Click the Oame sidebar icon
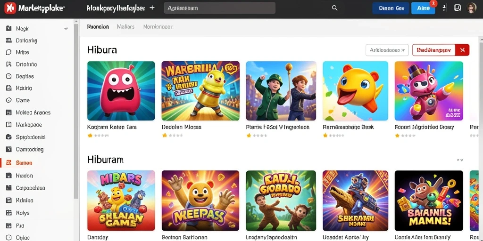Viewport: 483px width, 241px height. (9, 100)
